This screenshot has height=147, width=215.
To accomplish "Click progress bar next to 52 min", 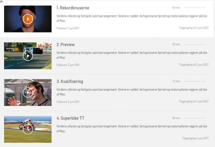I will click(195, 45).
